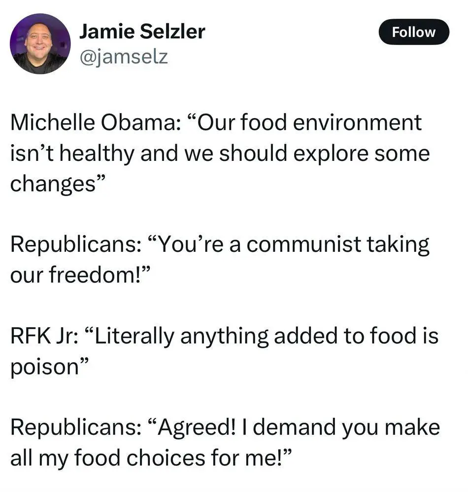Screen dimensions: 468x492
Task: Click Jamie Selzler's profile picture
Action: click(x=40, y=43)
